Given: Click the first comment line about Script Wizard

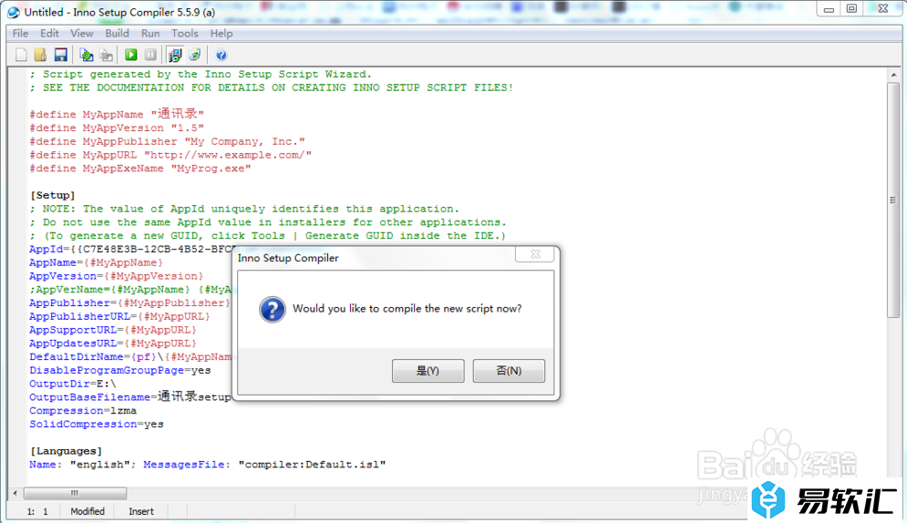Looking at the screenshot, I should pyautogui.click(x=201, y=74).
